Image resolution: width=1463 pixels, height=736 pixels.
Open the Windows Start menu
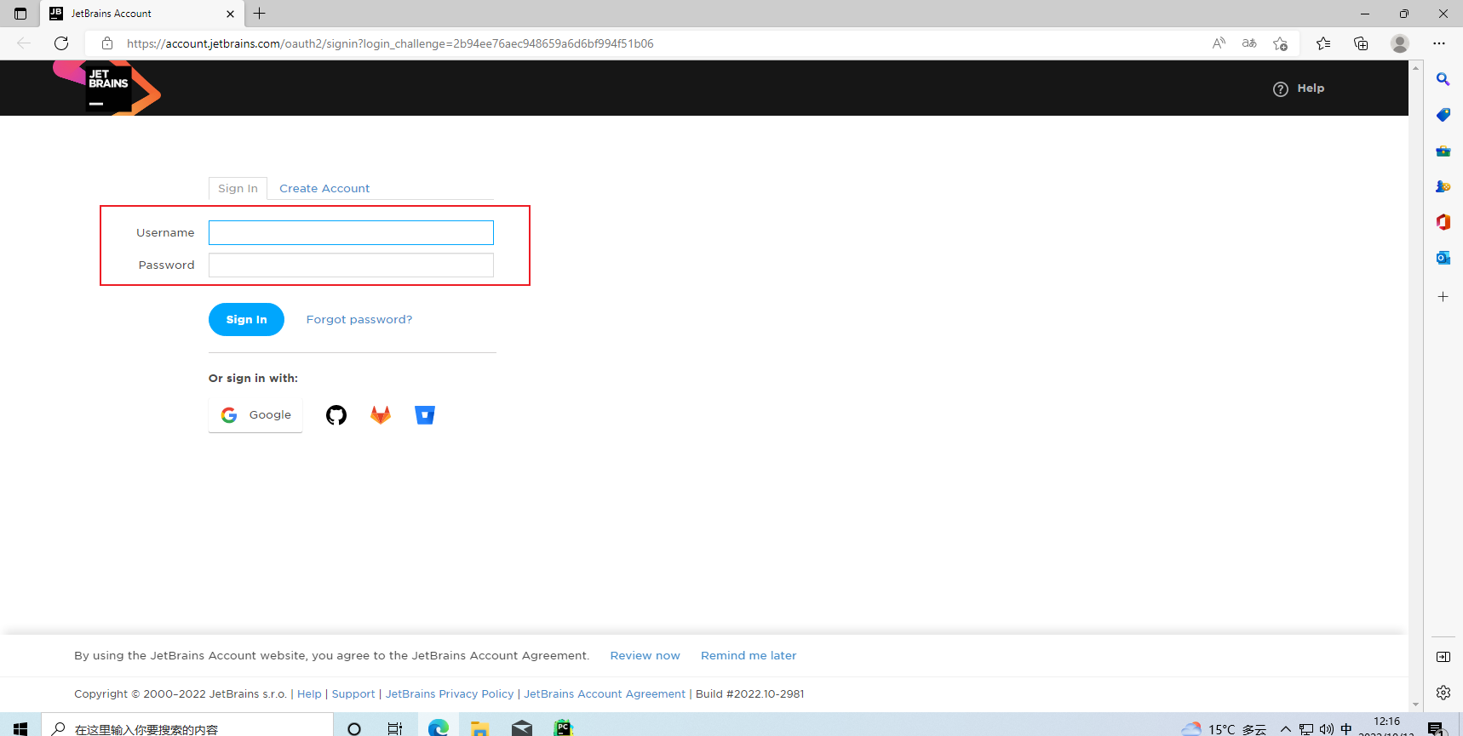20,728
